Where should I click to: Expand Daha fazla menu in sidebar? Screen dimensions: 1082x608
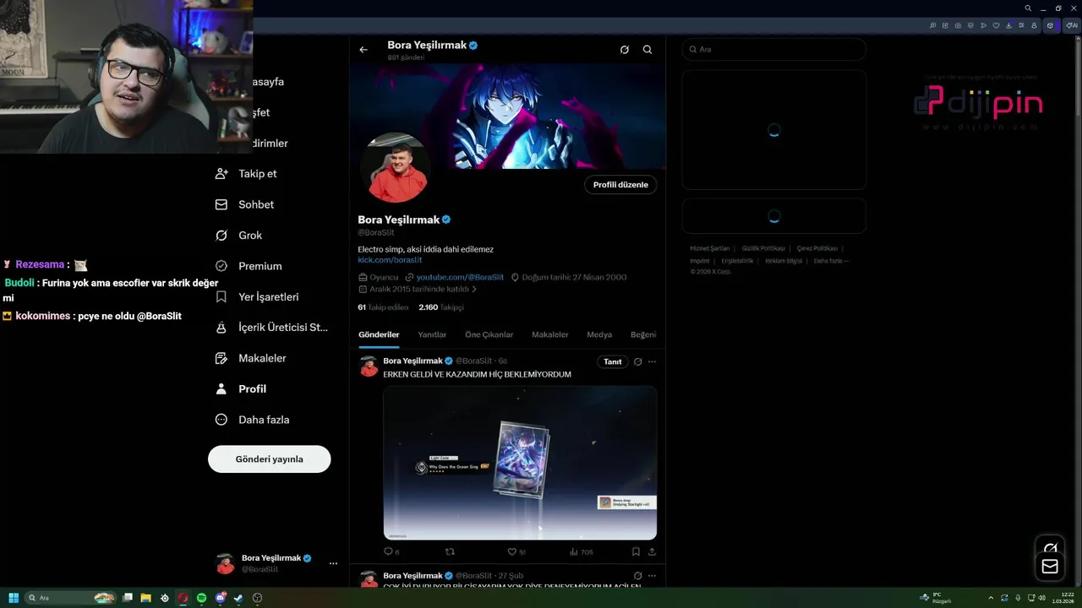point(252,420)
